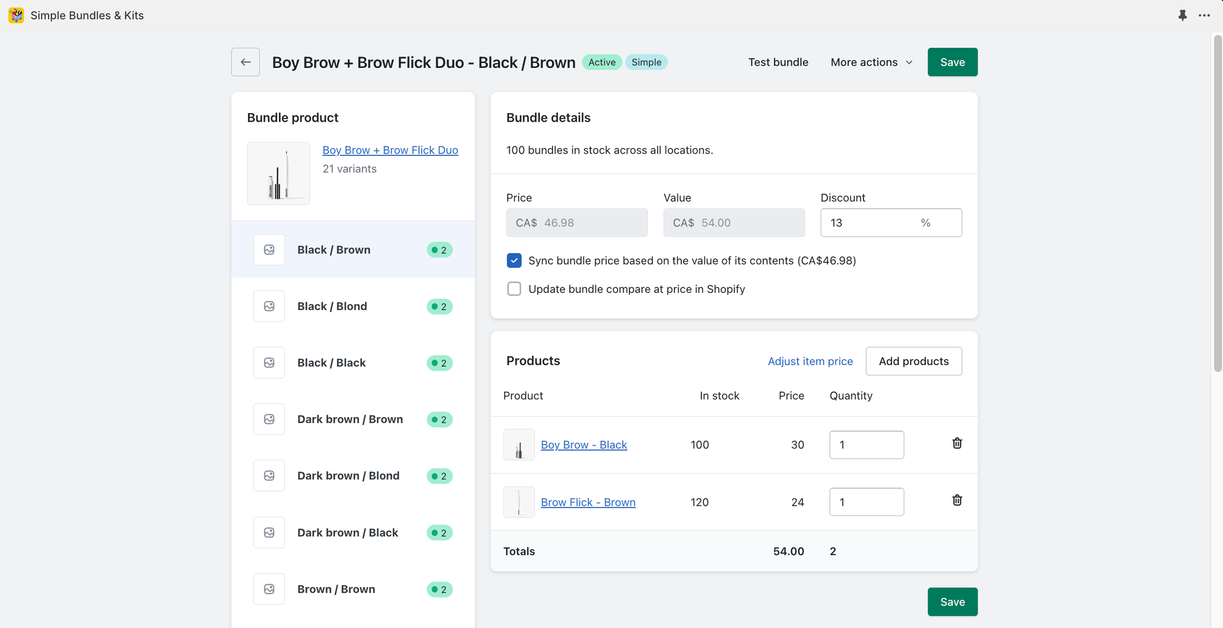Click the top Save button
This screenshot has width=1223, height=628.
click(x=952, y=62)
